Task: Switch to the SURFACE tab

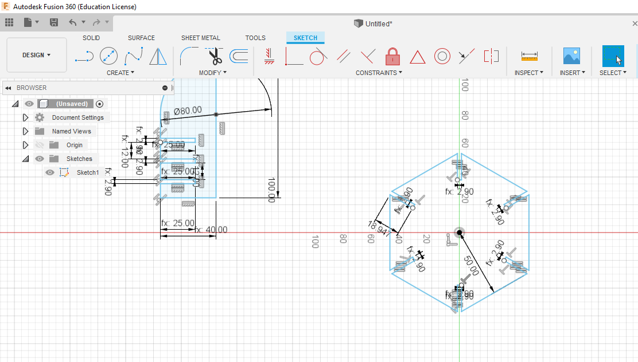Action: pyautogui.click(x=141, y=38)
